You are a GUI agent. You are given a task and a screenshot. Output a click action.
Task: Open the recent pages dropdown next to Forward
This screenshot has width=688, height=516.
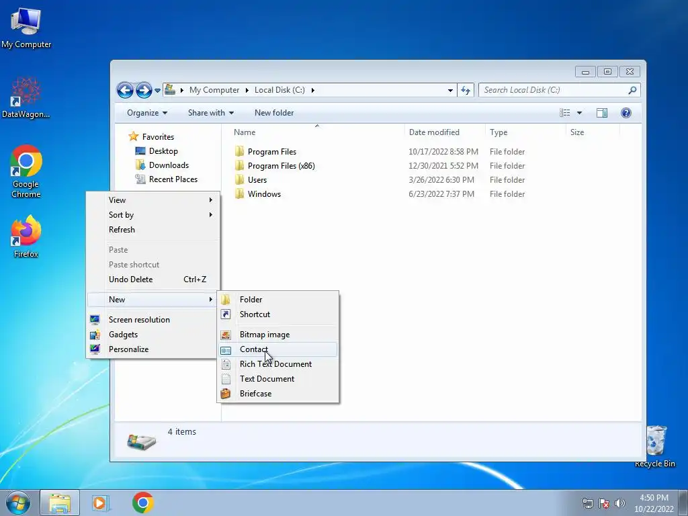pyautogui.click(x=157, y=91)
